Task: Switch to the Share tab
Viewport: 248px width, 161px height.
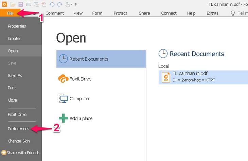Action: point(144,13)
